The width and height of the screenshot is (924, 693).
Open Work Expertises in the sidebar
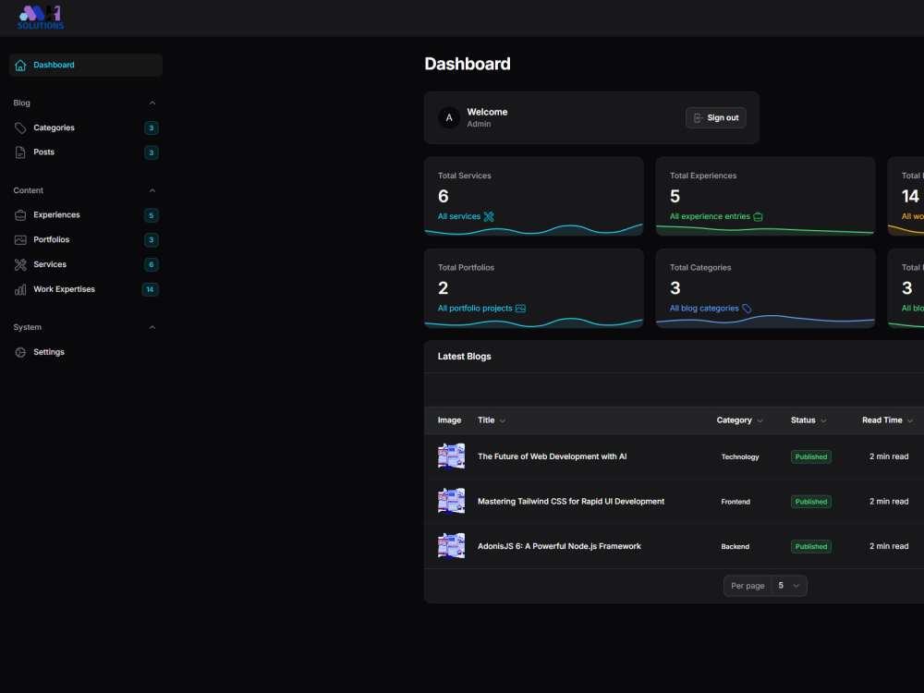86,289
